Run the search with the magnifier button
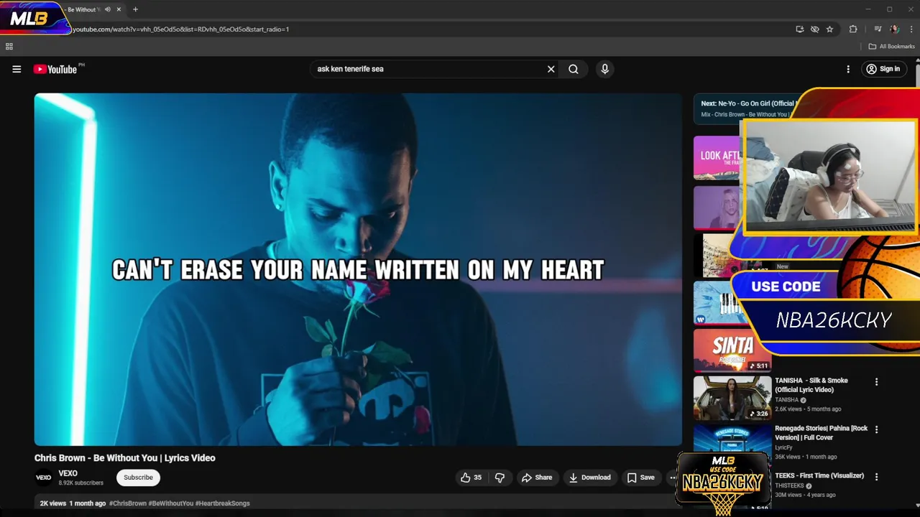Screen dimensions: 920x517 click(574, 69)
